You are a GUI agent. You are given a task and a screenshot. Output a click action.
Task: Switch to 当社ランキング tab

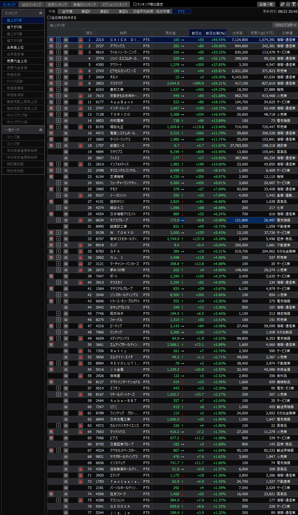(31, 5)
